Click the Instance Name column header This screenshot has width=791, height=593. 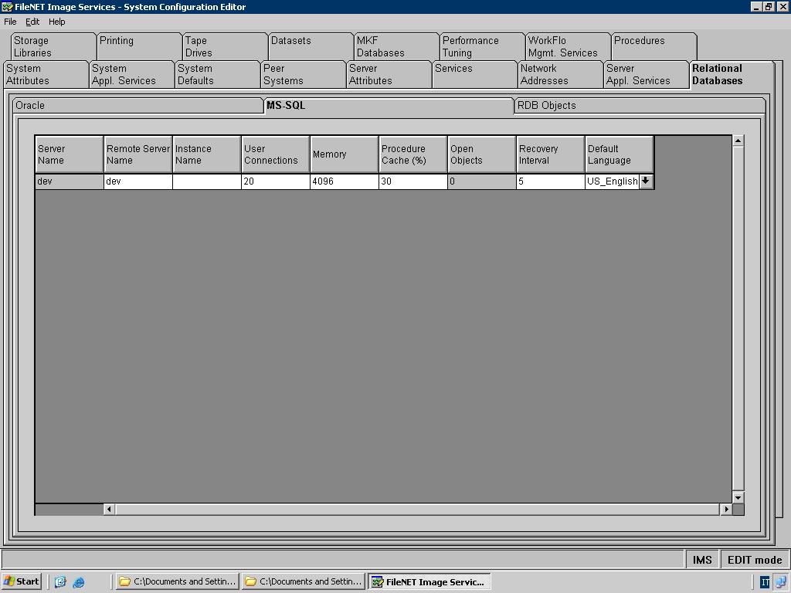207,154
